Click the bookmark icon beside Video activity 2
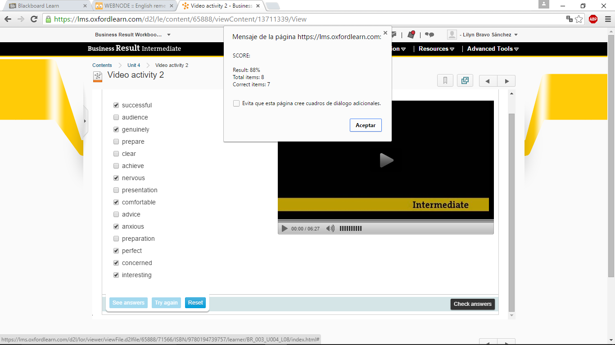The image size is (615, 345). (x=445, y=81)
